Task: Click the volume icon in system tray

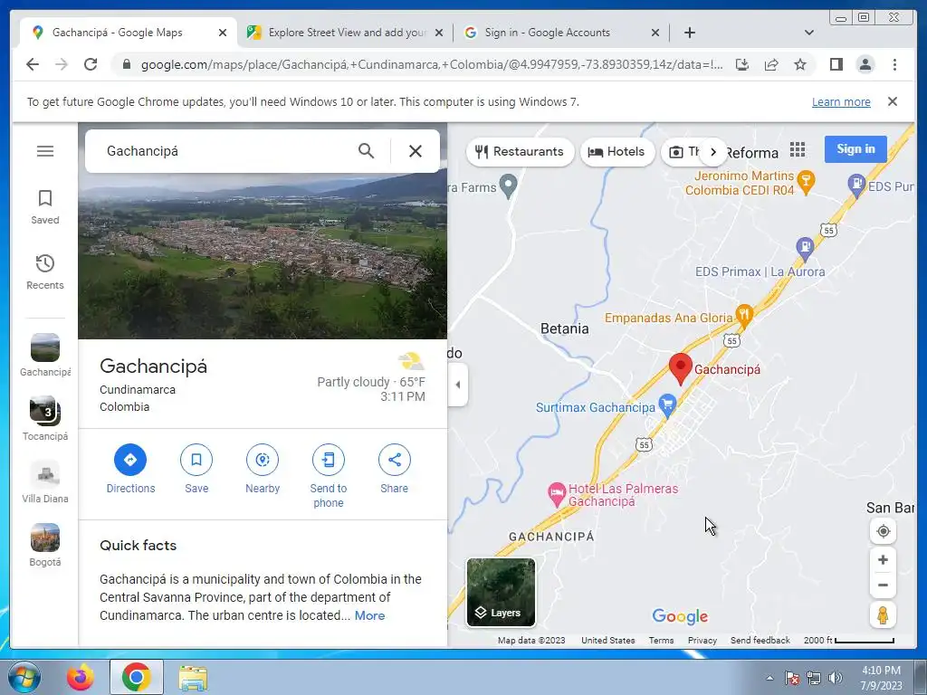Action: tap(836, 678)
